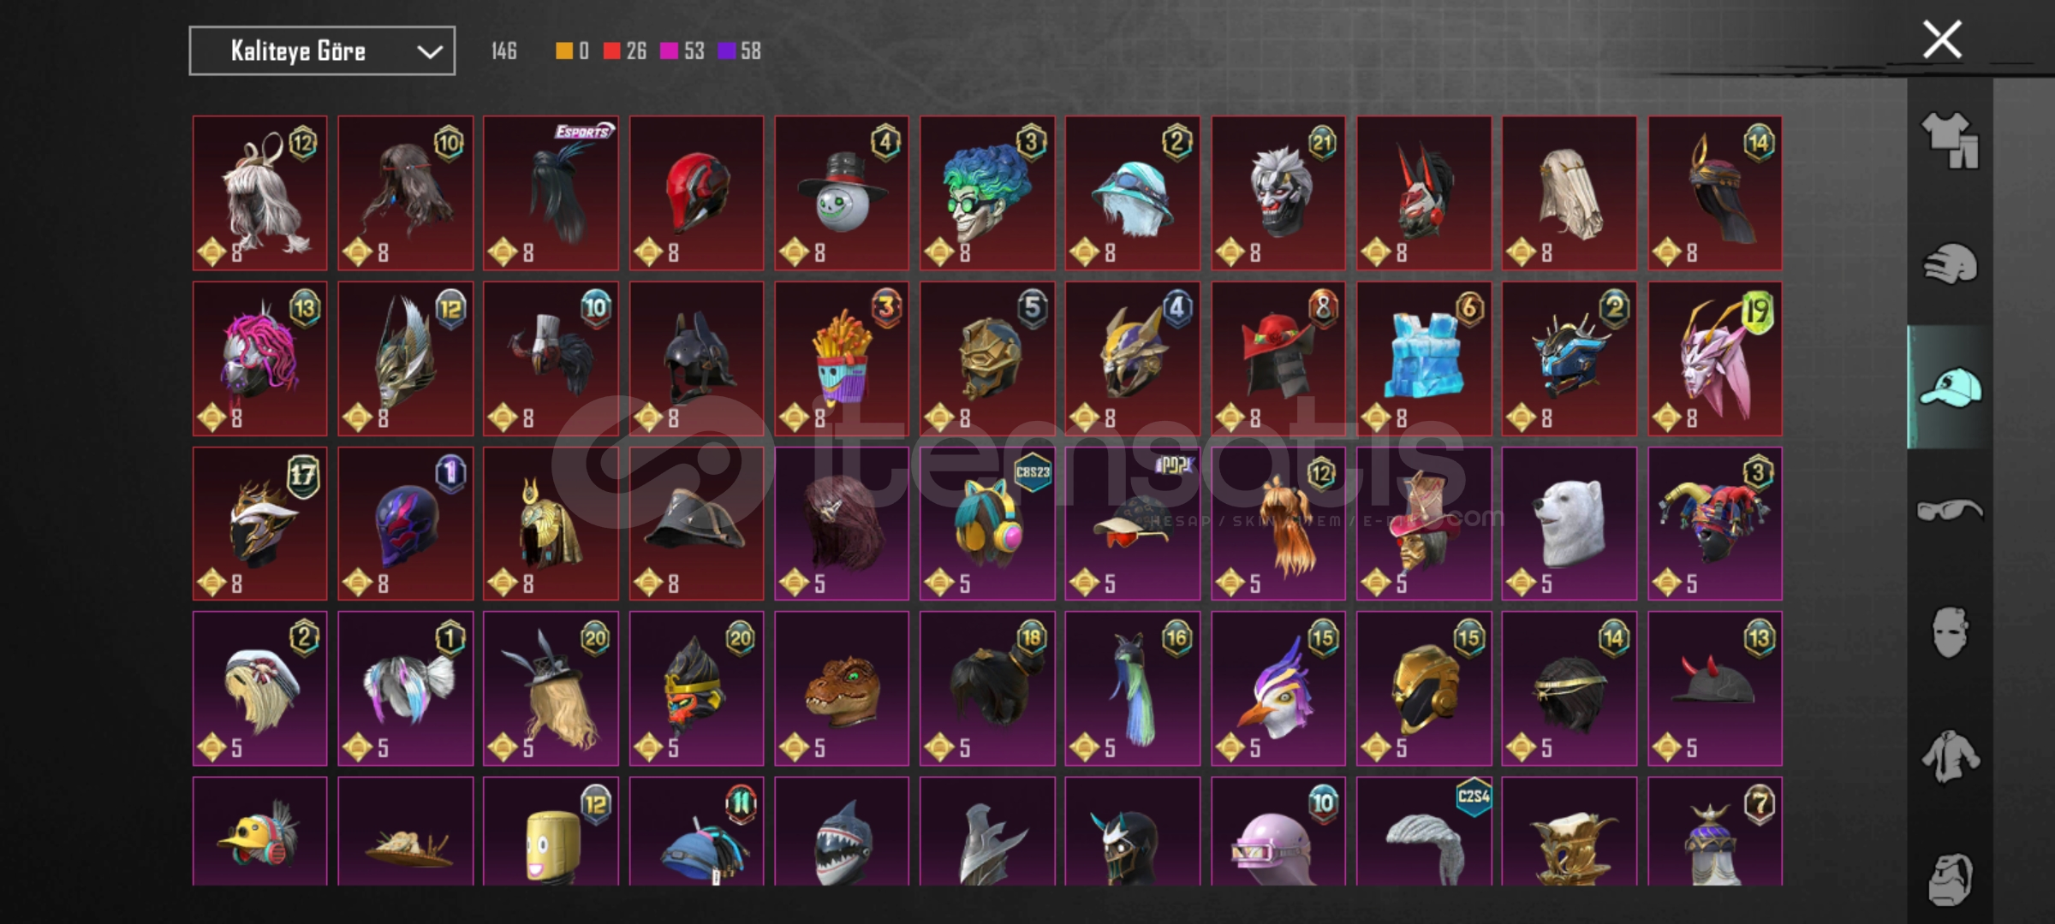Image resolution: width=2055 pixels, height=924 pixels.
Task: Click the dropdown chevron arrow
Action: click(x=429, y=52)
